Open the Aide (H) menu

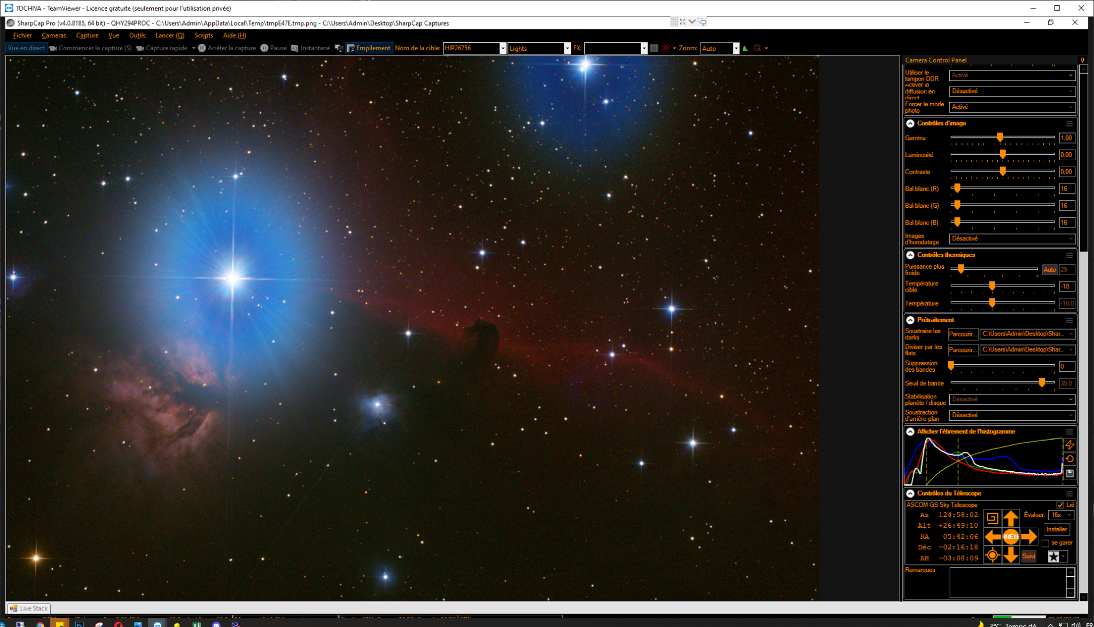click(235, 35)
